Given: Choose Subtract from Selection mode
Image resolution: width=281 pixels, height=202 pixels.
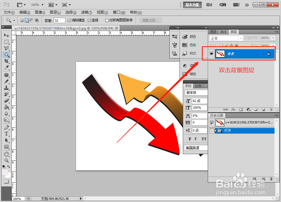Looking at the screenshot, I should pyautogui.click(x=32, y=20).
